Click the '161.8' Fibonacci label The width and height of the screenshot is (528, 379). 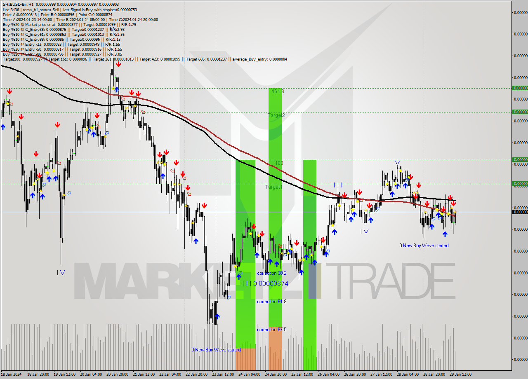(x=278, y=91)
